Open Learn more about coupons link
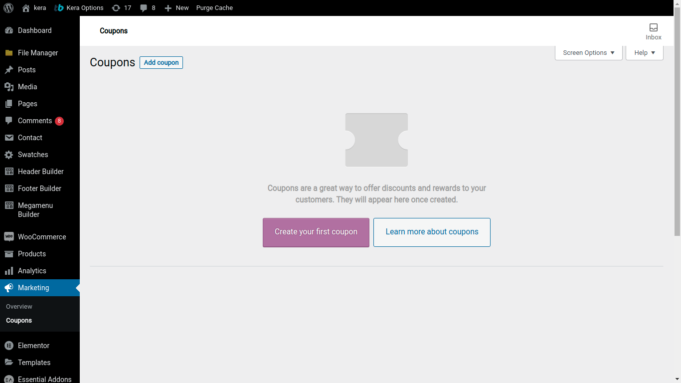The image size is (681, 383). (432, 232)
